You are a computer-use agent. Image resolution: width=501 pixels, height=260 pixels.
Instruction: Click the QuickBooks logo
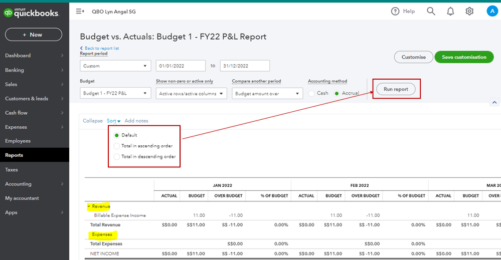point(31,13)
